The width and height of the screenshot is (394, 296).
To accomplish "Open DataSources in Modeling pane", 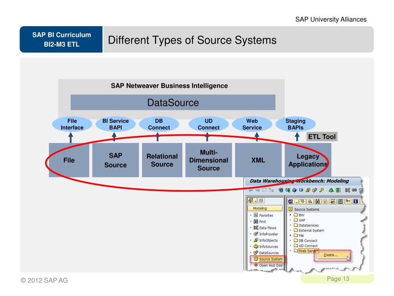I will pyautogui.click(x=266, y=253).
